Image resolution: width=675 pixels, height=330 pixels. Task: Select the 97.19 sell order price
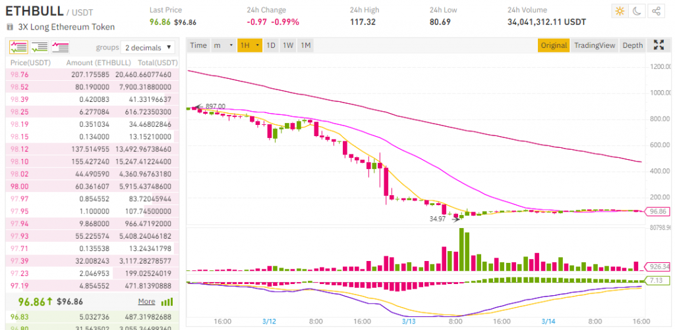18,286
